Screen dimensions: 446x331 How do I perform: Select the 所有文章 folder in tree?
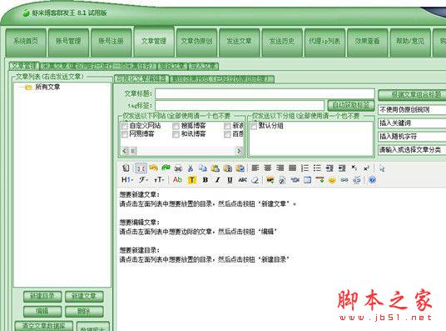(47, 87)
